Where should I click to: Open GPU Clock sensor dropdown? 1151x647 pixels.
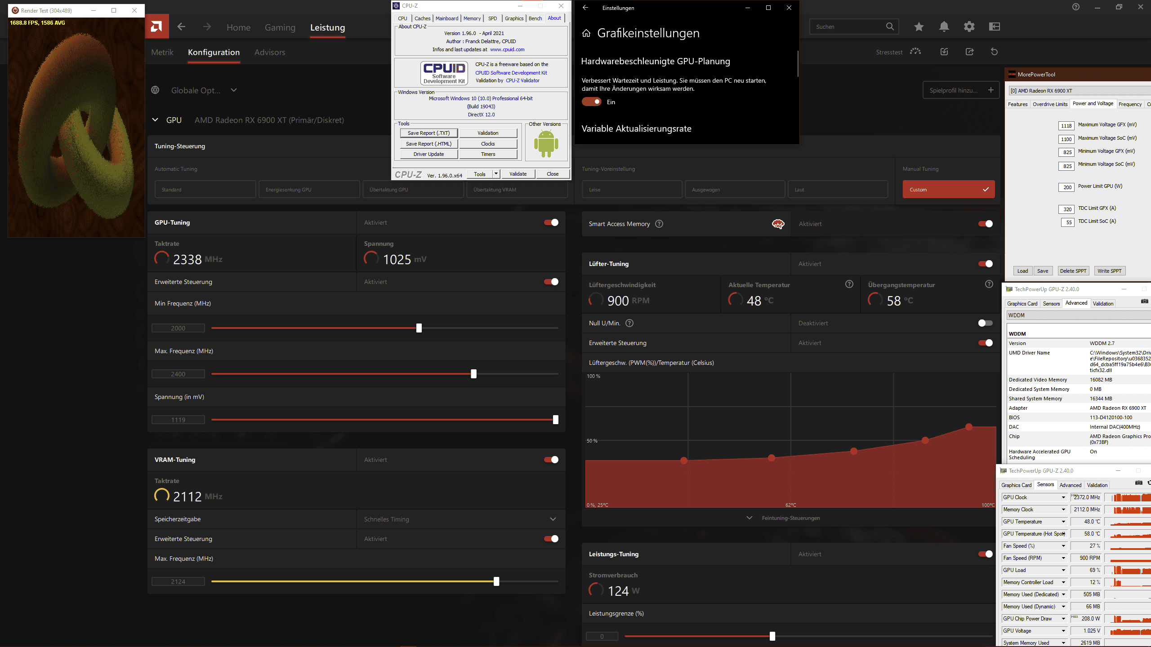click(x=1063, y=497)
